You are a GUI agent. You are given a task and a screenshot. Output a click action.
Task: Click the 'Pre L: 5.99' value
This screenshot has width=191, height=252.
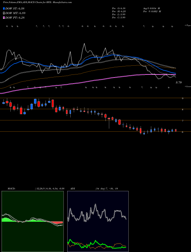coord(119,15)
